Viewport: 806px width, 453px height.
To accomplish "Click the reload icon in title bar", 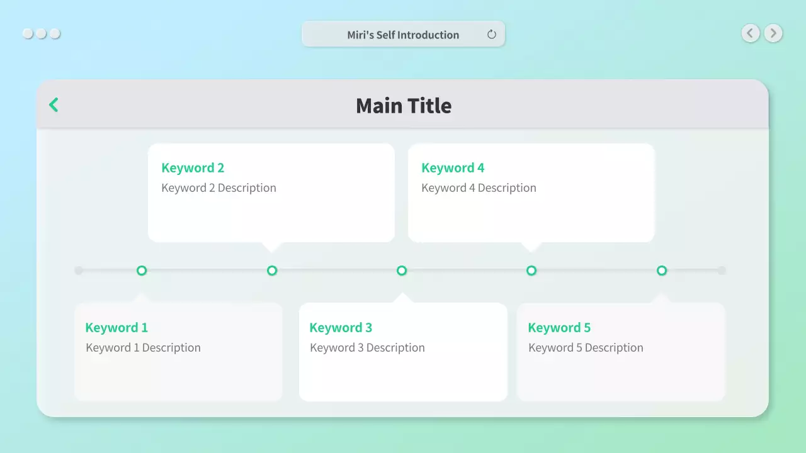I will (492, 35).
